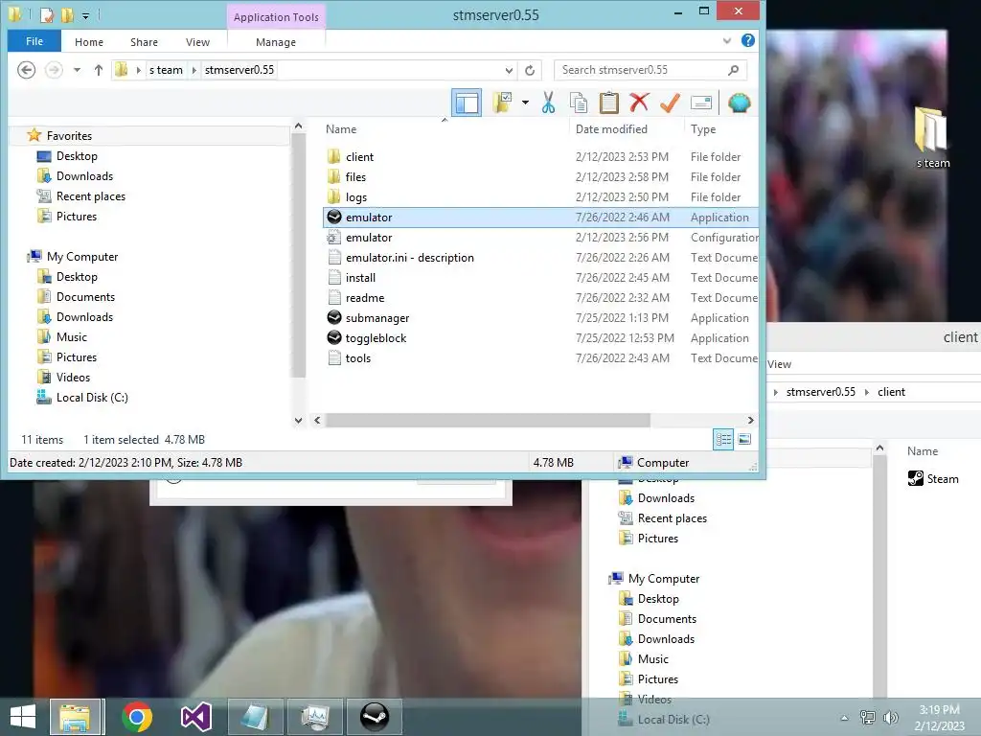Select the tools text document
981x736 pixels.
pyautogui.click(x=358, y=358)
